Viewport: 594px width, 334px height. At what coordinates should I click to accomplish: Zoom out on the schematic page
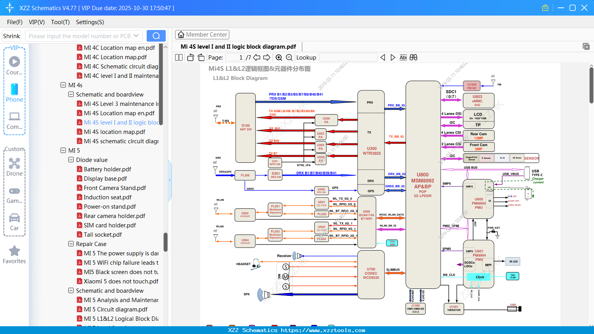tap(289, 57)
